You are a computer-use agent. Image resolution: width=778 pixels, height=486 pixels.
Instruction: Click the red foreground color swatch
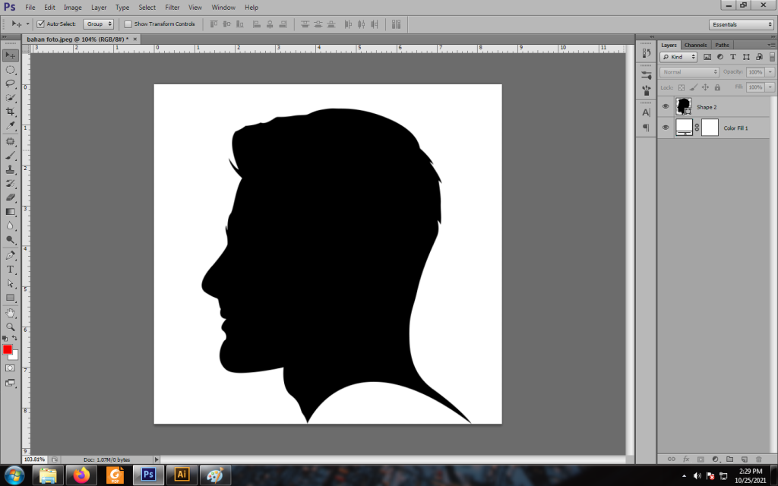tap(8, 349)
